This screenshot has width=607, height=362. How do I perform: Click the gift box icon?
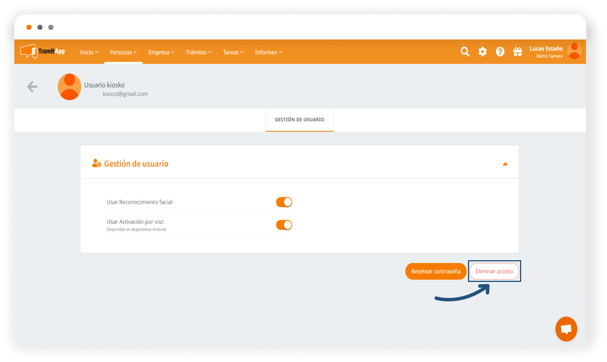tap(517, 51)
